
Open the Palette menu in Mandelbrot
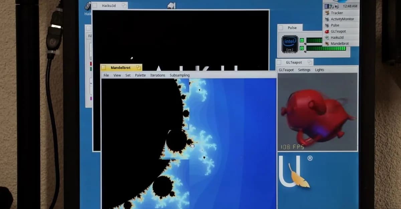(x=140, y=76)
